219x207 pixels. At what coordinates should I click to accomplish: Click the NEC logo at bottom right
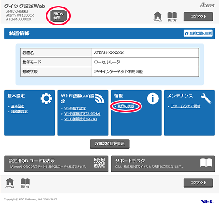[x=207, y=201]
